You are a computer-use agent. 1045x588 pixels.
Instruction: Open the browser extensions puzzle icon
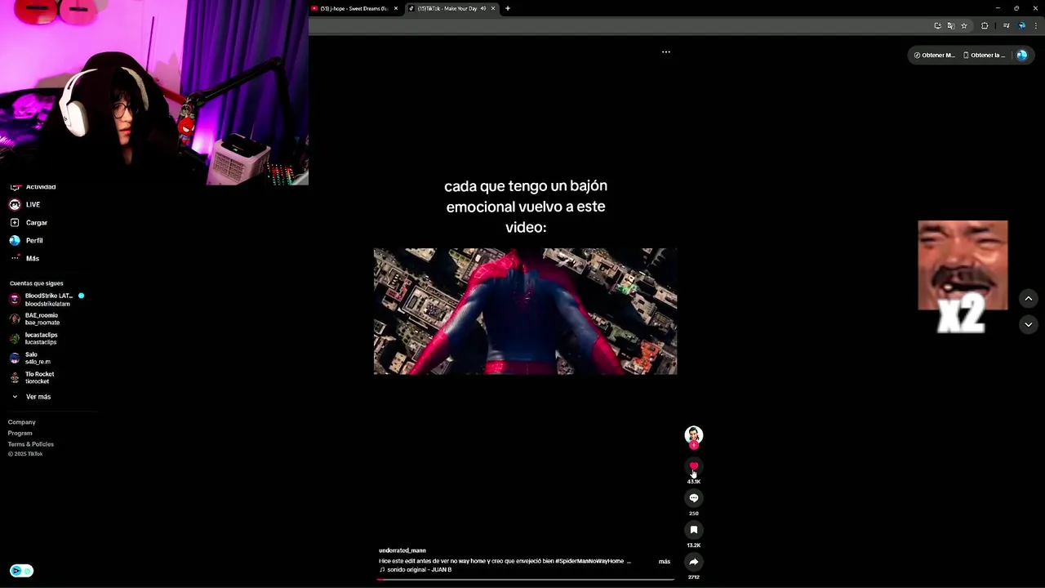985,26
